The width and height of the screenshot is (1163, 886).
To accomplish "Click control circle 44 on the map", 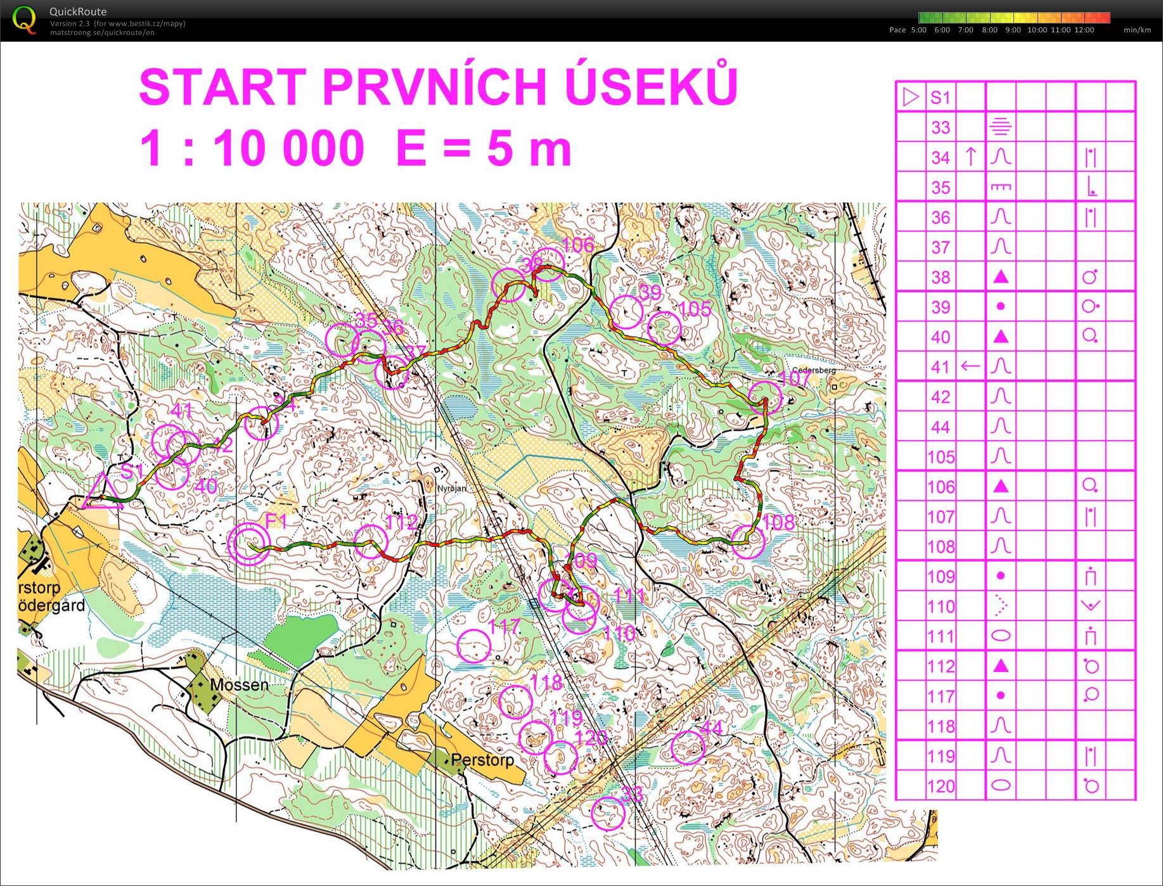I will [688, 747].
